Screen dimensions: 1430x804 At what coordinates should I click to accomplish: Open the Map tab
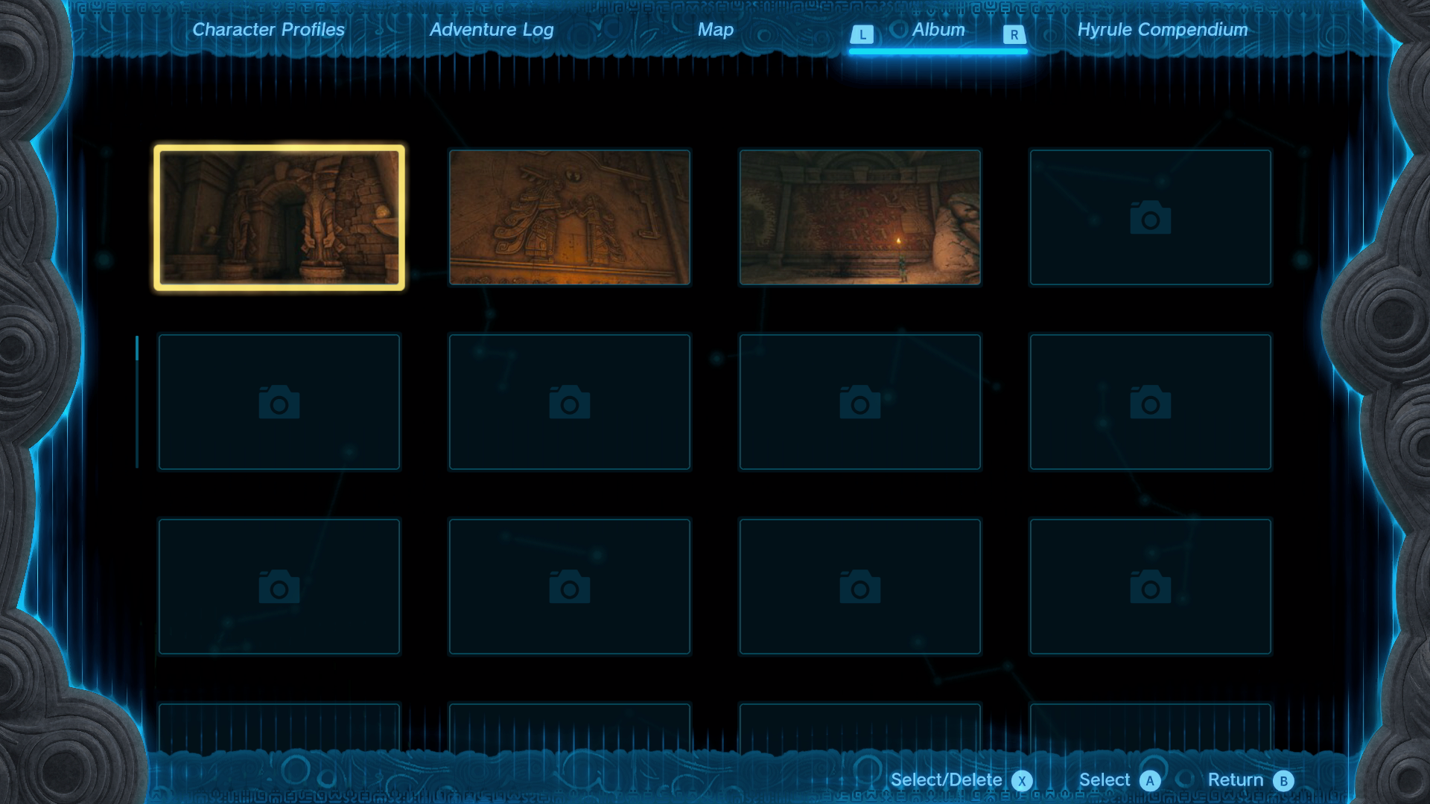pos(715,30)
